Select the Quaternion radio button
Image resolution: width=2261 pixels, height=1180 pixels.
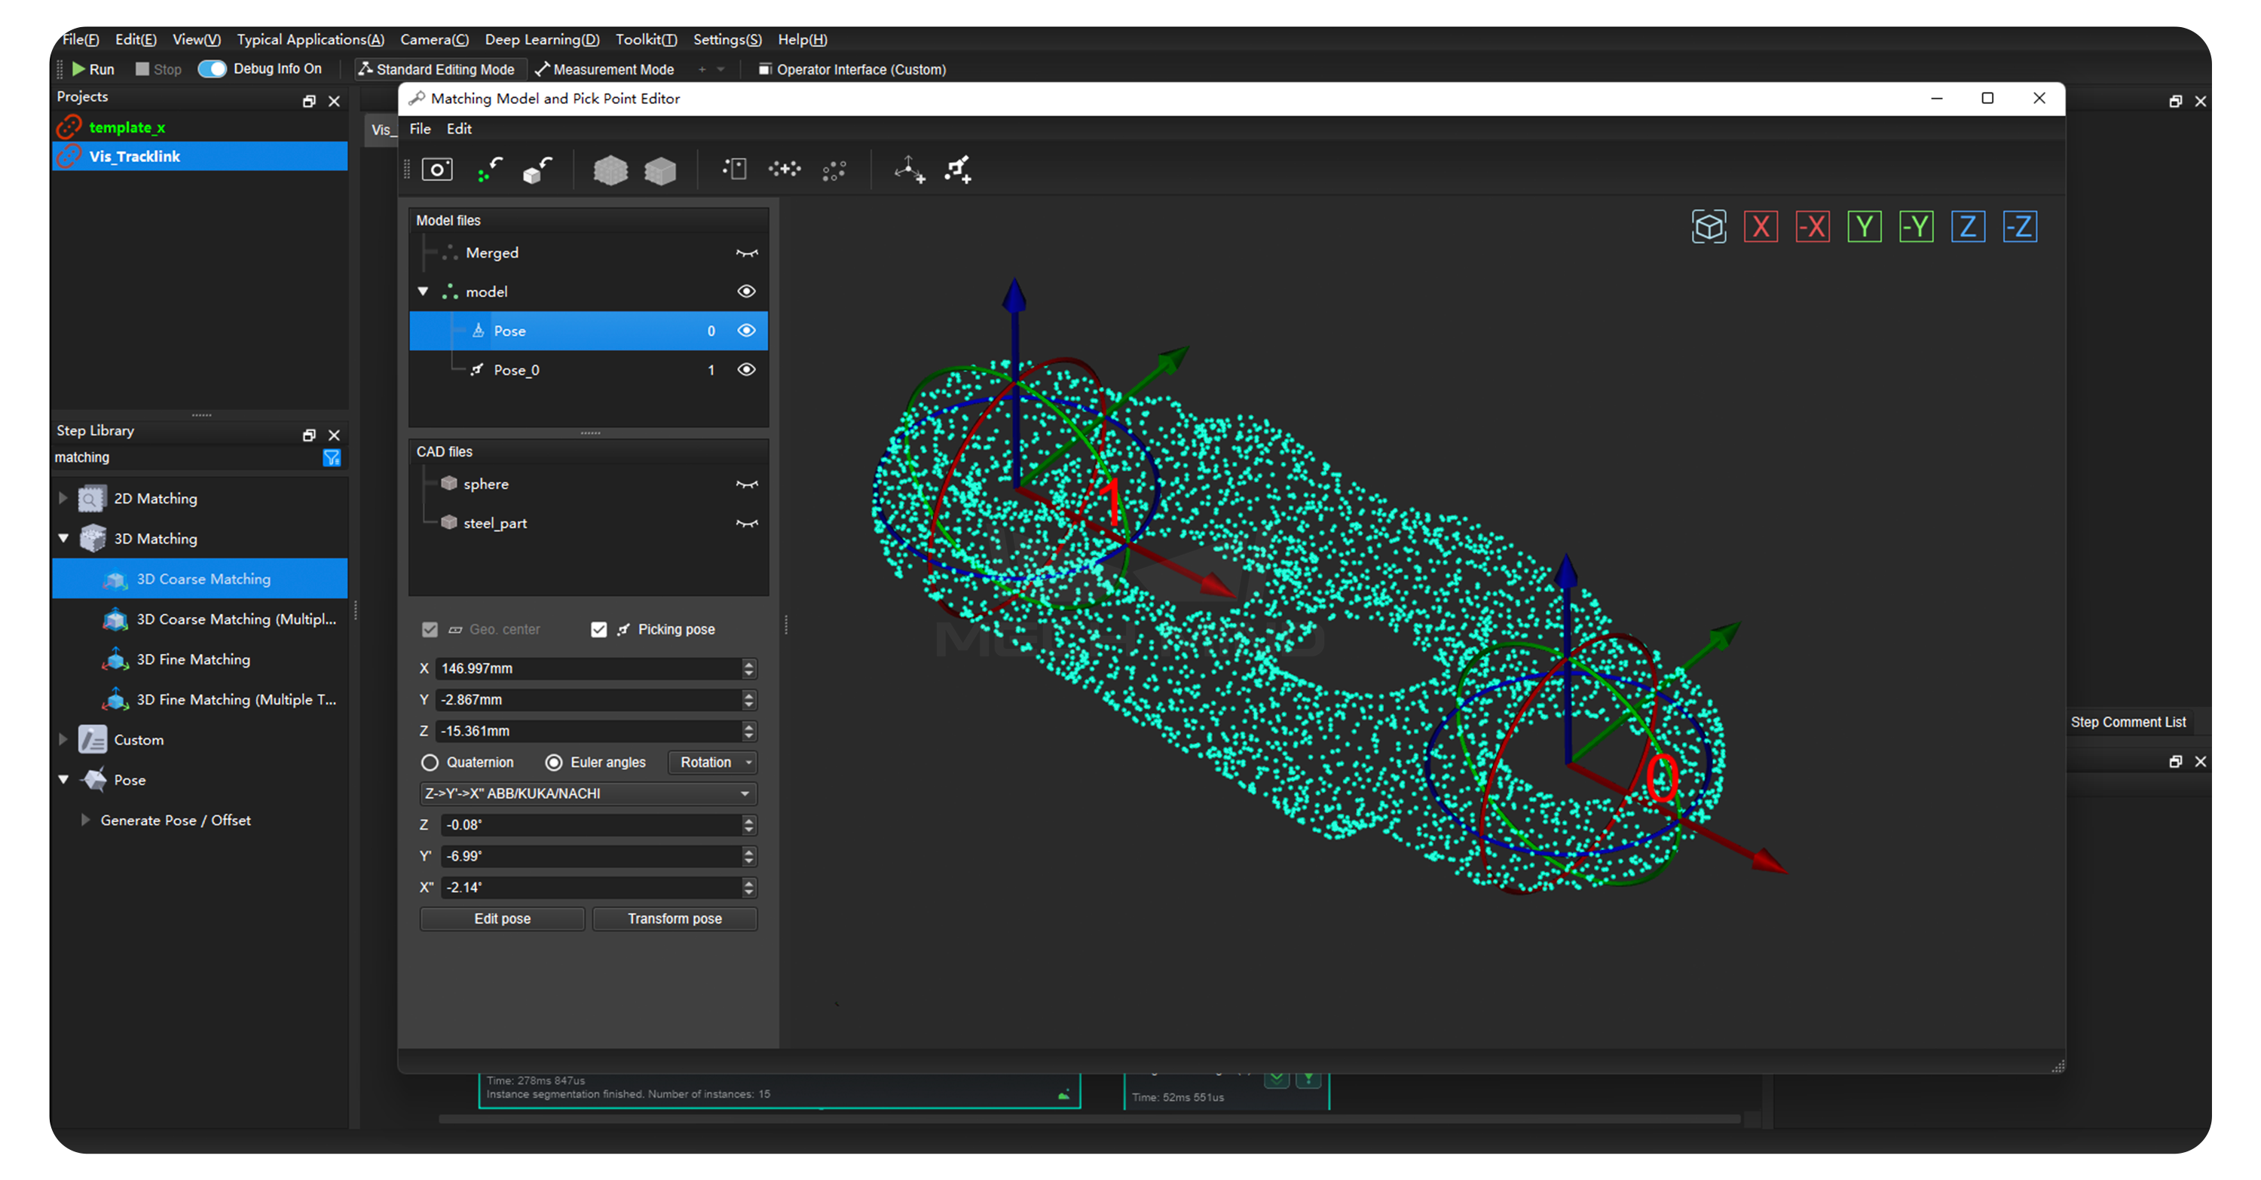click(430, 763)
